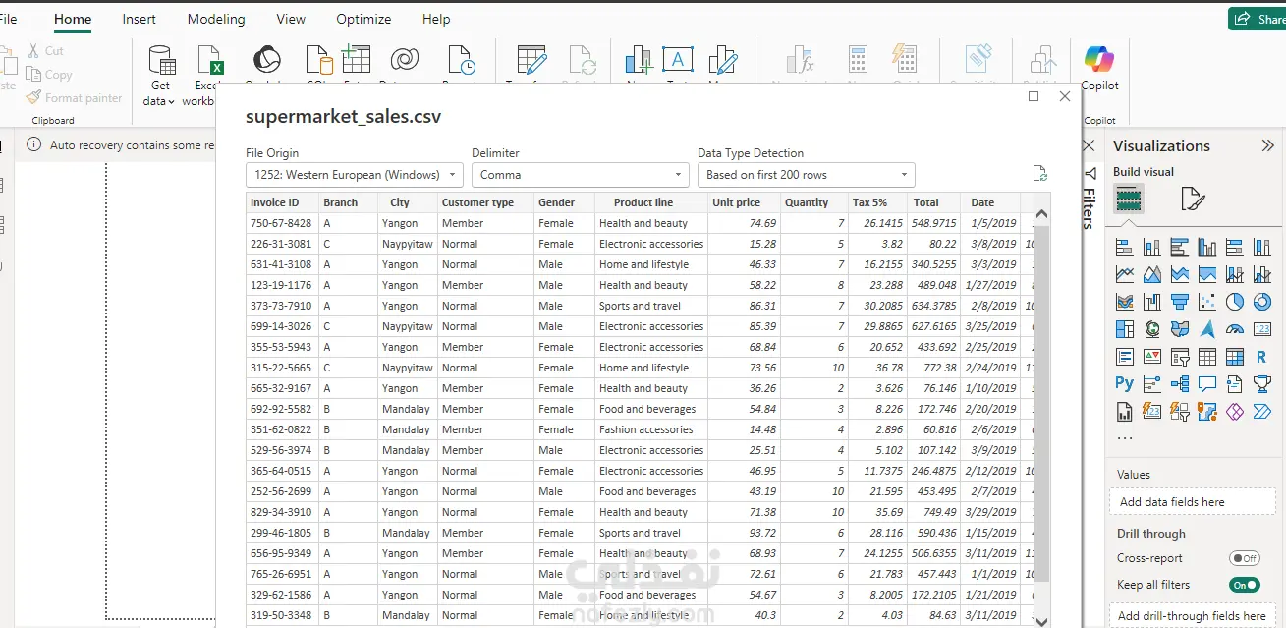
Task: Select the Card (123) visual
Action: (1262, 329)
